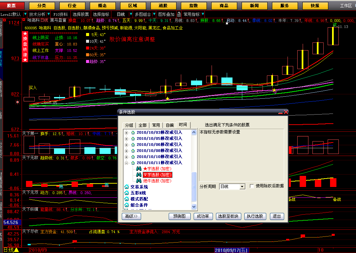Click the house icon for 模式匹配
Screen dimensions: 356x253
pyautogui.click(x=127, y=199)
